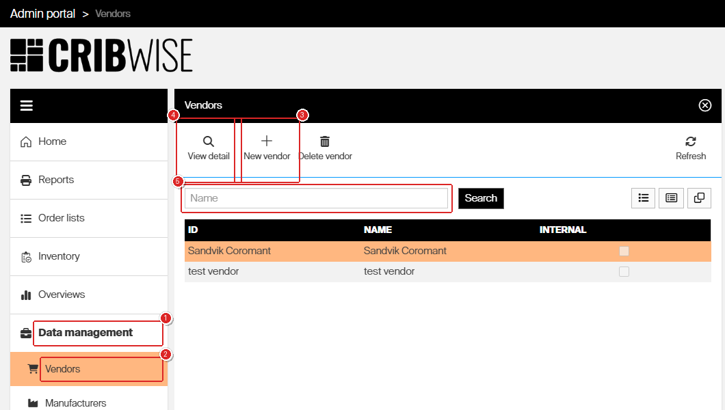
Task: Toggle Internal checkbox for Sandvik Coromant
Action: tap(624, 251)
